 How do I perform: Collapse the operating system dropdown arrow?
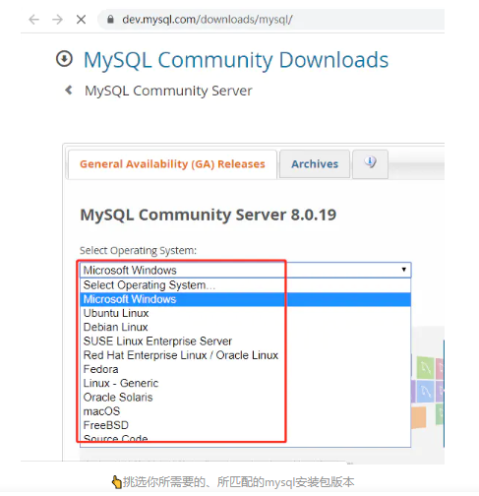click(403, 270)
